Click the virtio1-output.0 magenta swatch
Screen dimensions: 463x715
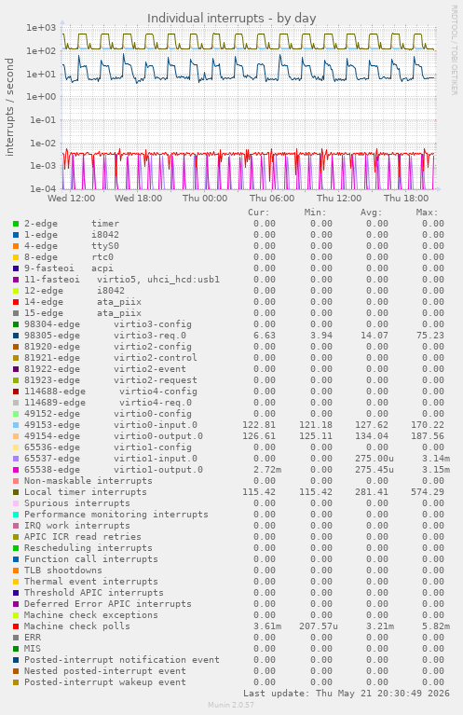point(16,470)
